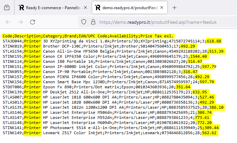This screenshot has height=143, width=237.
Task: Go forward with the forward arrow
Action: [x=20, y=22]
